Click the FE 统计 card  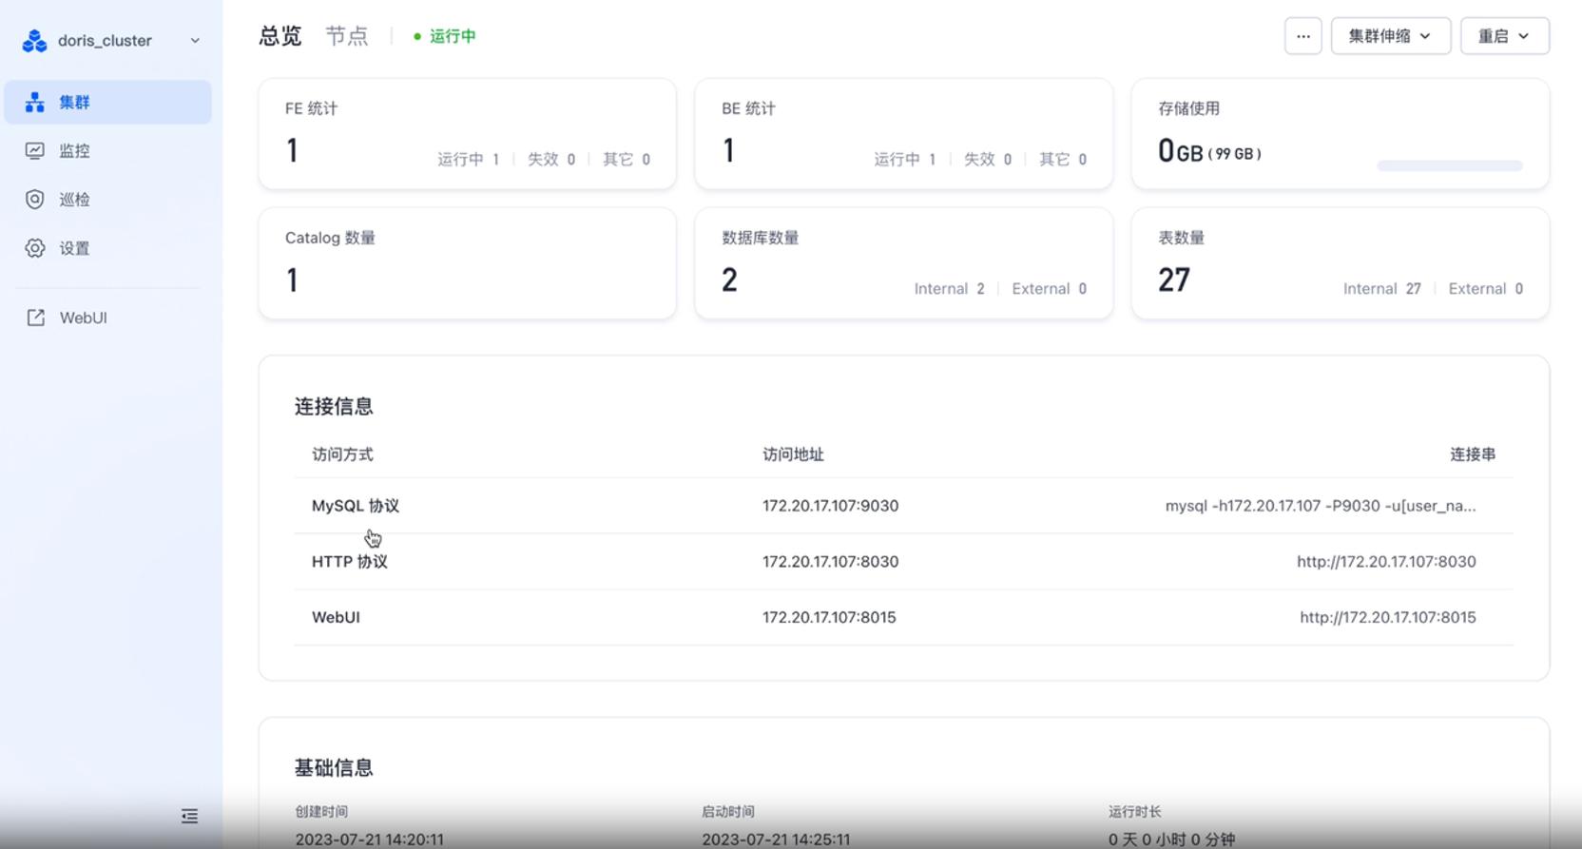point(467,134)
